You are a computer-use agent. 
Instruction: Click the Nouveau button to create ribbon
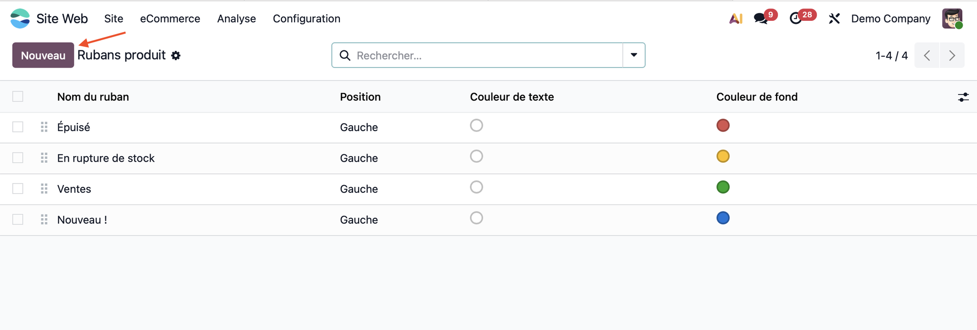43,55
